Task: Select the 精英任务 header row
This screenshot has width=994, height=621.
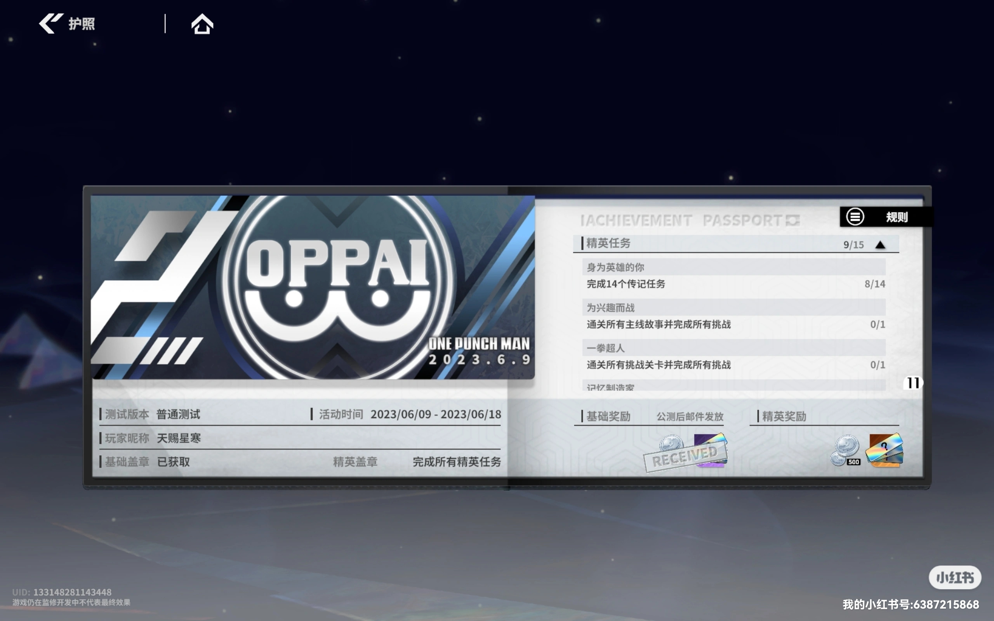Action: coord(736,244)
